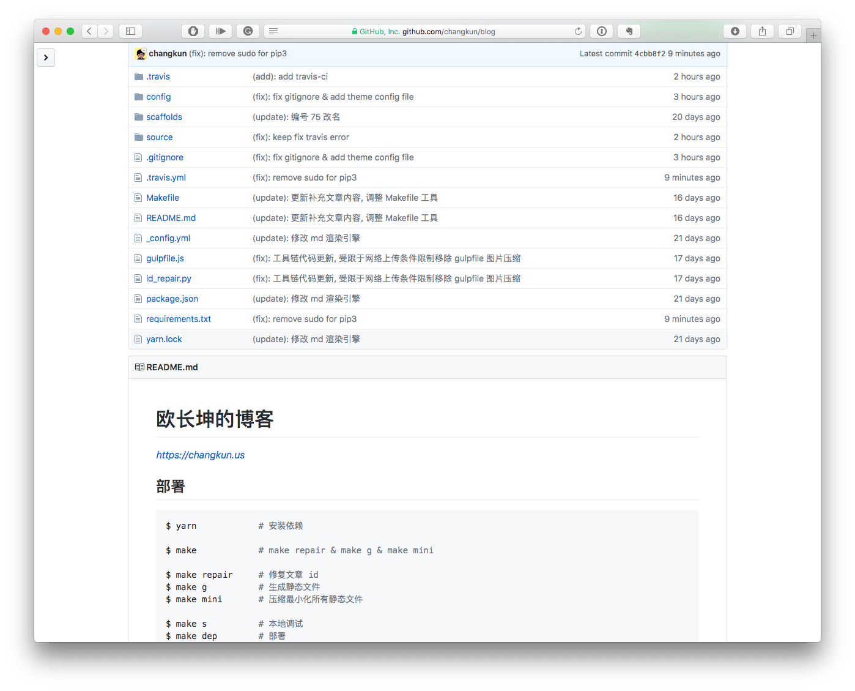Viewport: 855px width, 691px height.
Task: Open the .travis folder
Action: 158,77
